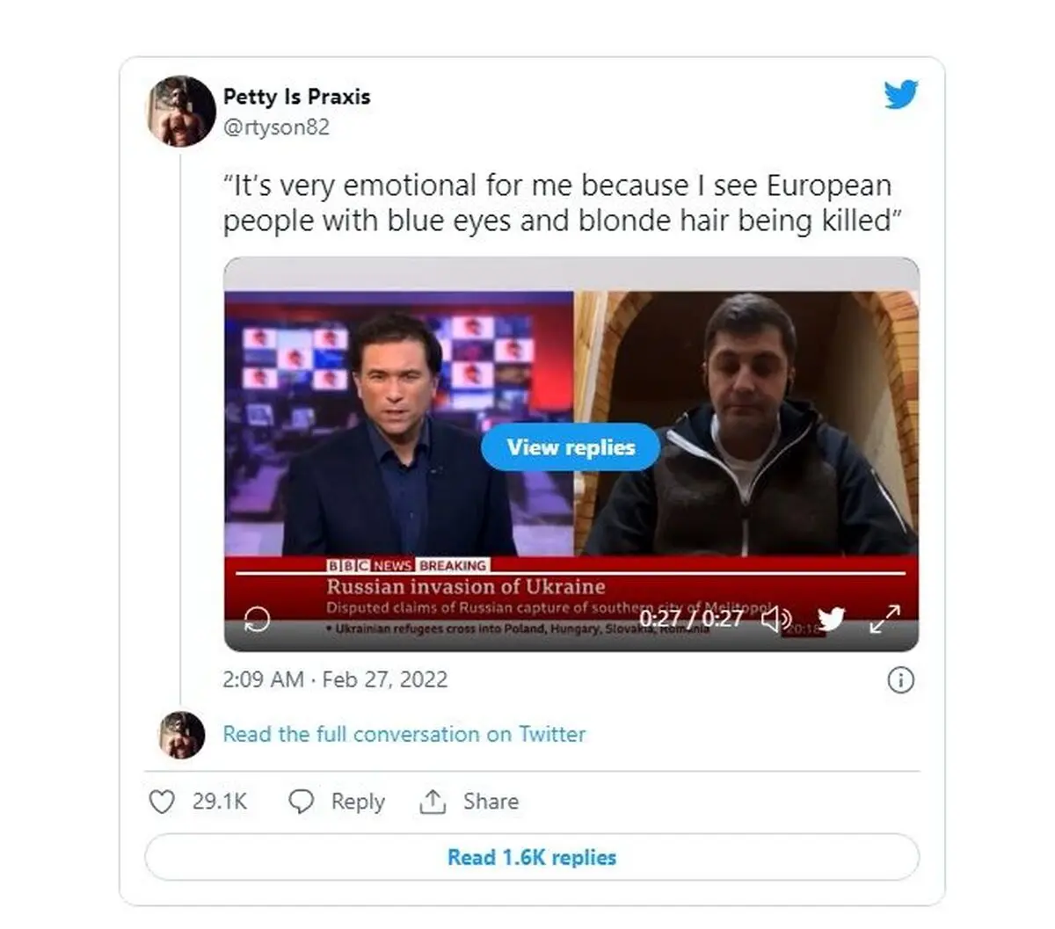1055x929 pixels.
Task: Click the 29.1K likes count
Action: click(220, 802)
